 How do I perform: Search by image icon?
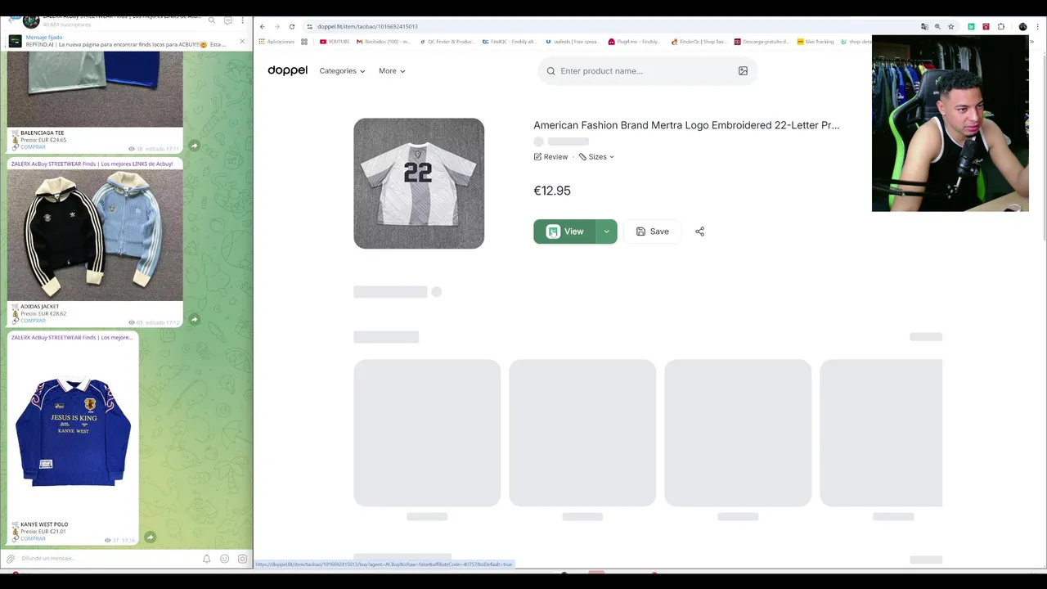(743, 71)
